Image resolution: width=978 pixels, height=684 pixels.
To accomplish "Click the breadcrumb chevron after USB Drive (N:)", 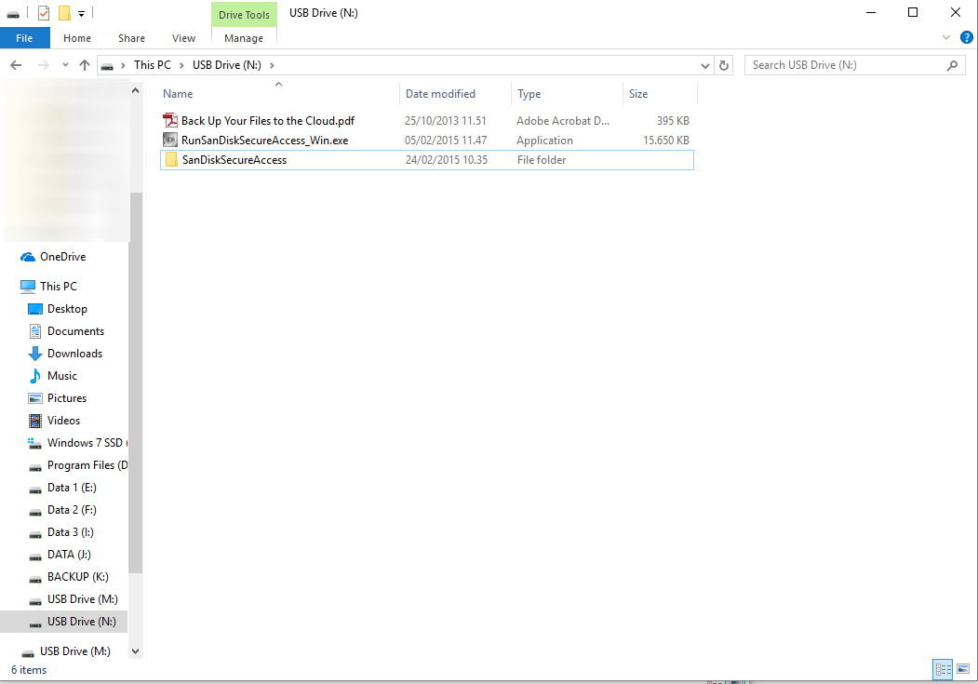I will click(x=272, y=65).
